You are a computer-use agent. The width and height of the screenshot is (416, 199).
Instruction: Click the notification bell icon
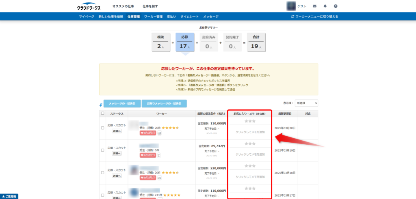pyautogui.click(x=325, y=6)
